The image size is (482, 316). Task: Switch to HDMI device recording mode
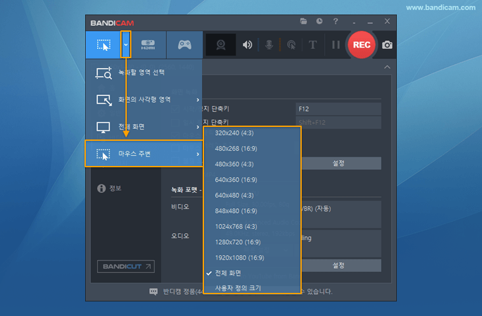tap(148, 44)
